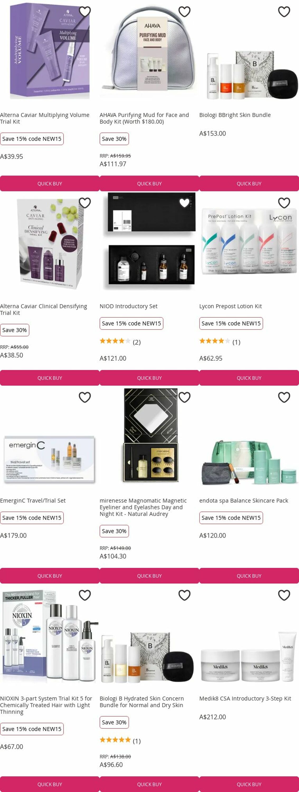
Task: Quick buy the NIOD Introductory Set
Action: pyautogui.click(x=149, y=378)
